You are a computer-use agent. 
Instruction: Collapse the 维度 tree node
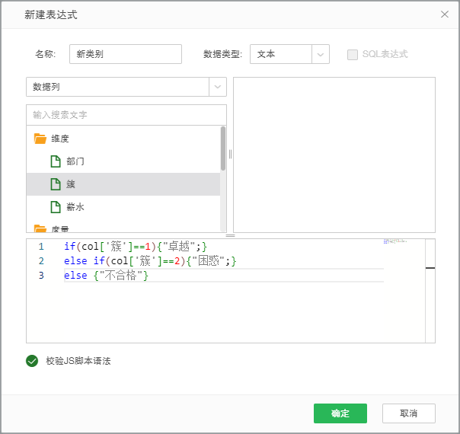(x=60, y=139)
